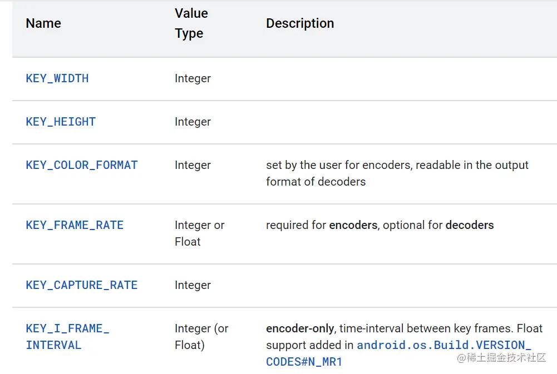Click the Integer type of KEY_COLOR_FORMAT

click(x=193, y=165)
